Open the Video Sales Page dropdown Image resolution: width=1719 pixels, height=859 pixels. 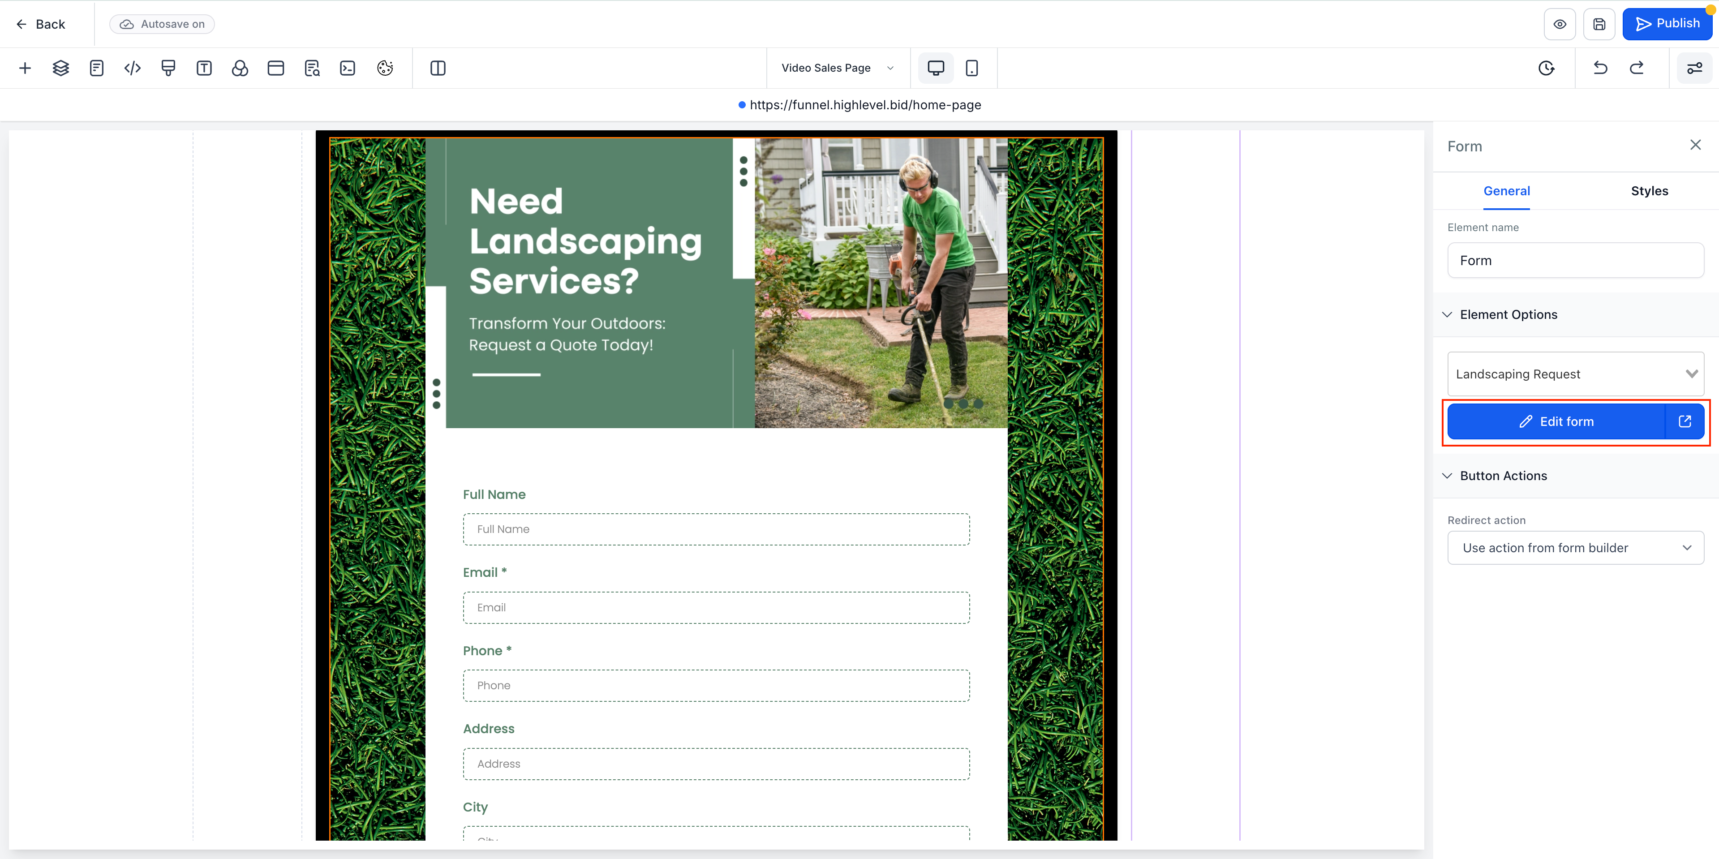836,68
